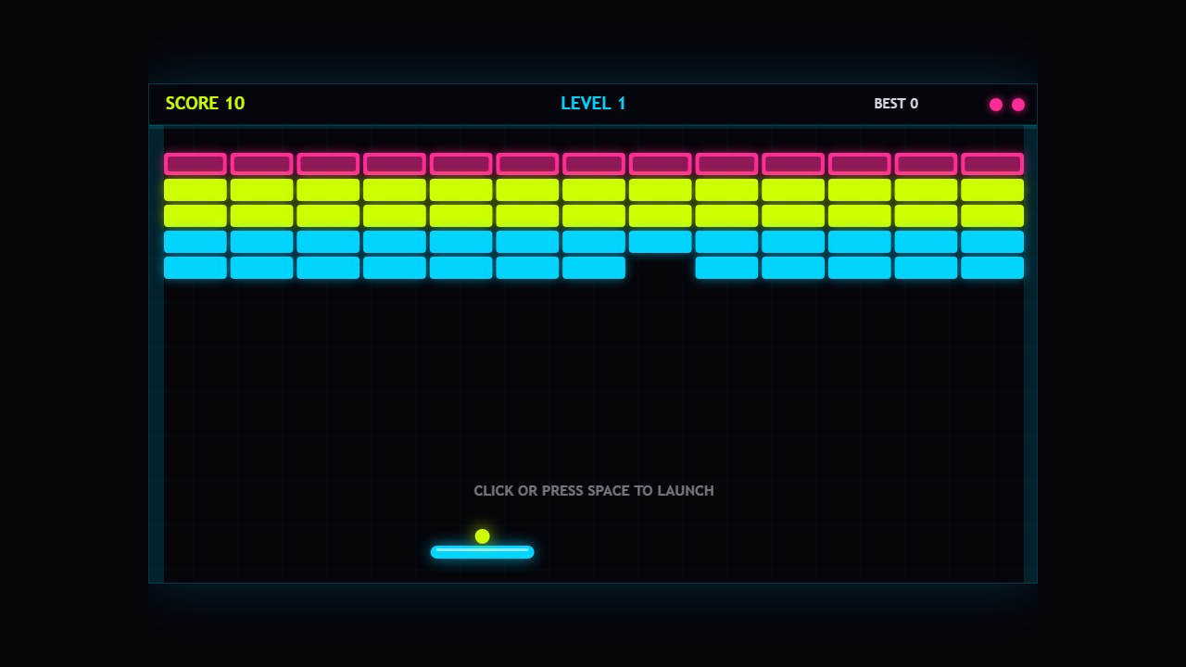Image resolution: width=1186 pixels, height=667 pixels.
Task: Click the pink life dot nearest "BEST 0"
Action: (x=996, y=105)
